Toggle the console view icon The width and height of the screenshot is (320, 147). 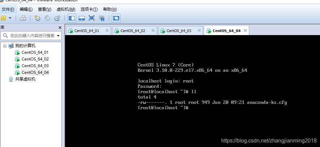point(116,18)
